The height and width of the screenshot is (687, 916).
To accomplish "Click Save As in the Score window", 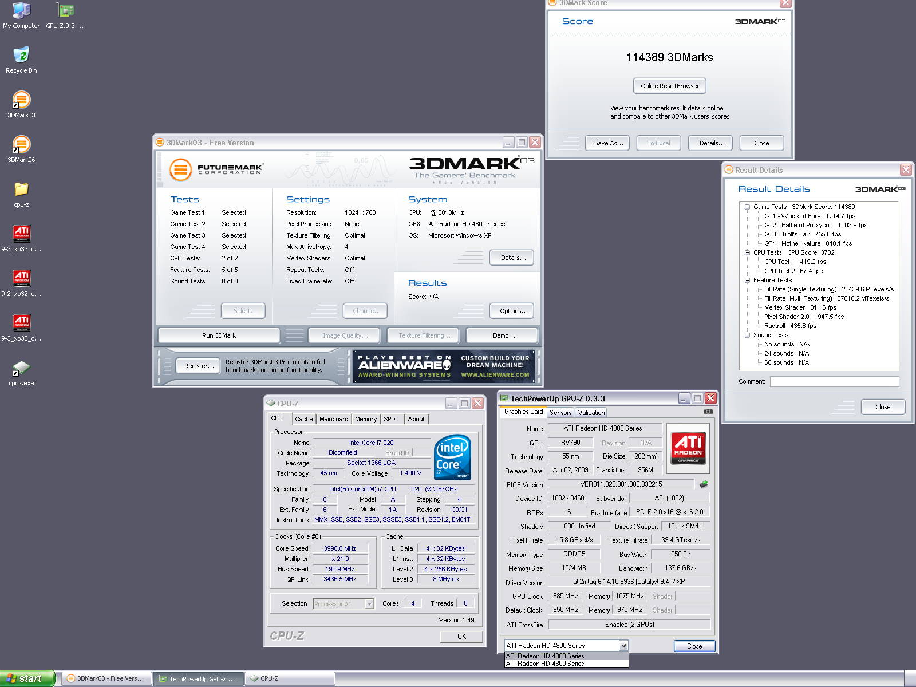I will tap(608, 143).
